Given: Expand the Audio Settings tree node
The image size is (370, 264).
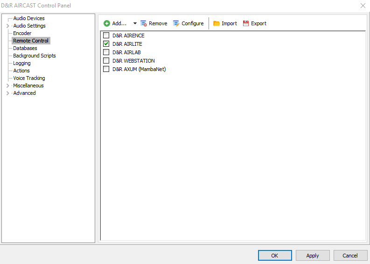Looking at the screenshot, I should pos(7,26).
